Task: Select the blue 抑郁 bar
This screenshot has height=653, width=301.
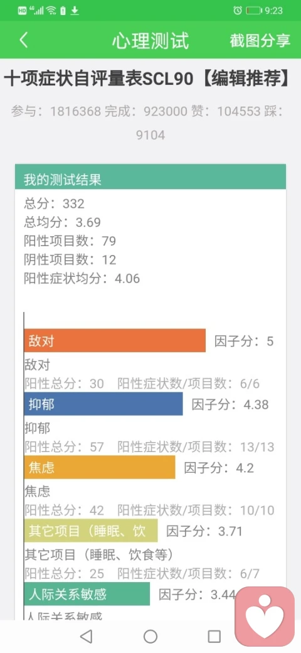Action: pyautogui.click(x=103, y=404)
